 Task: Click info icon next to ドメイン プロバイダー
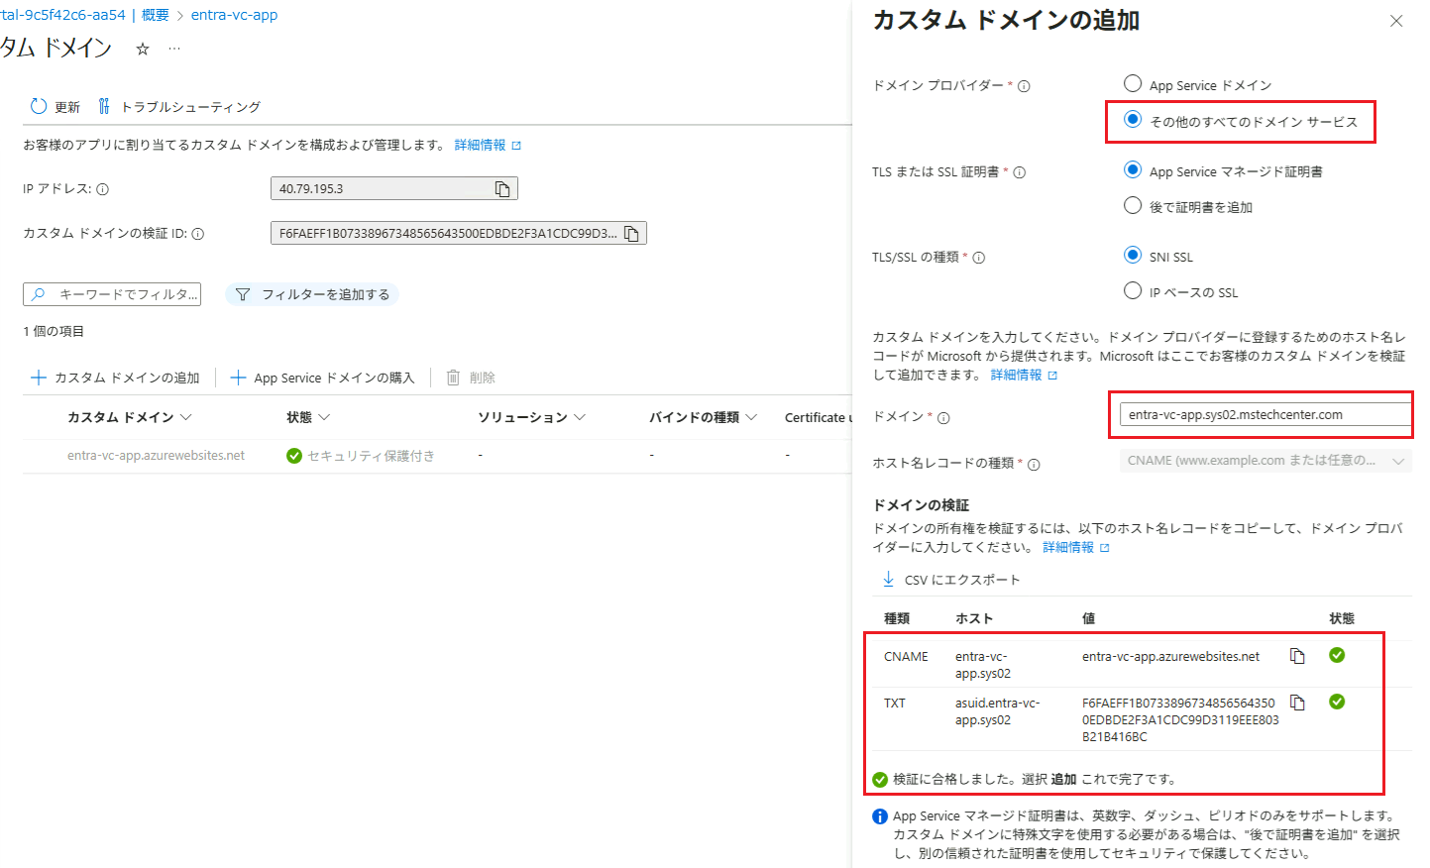click(x=1024, y=86)
